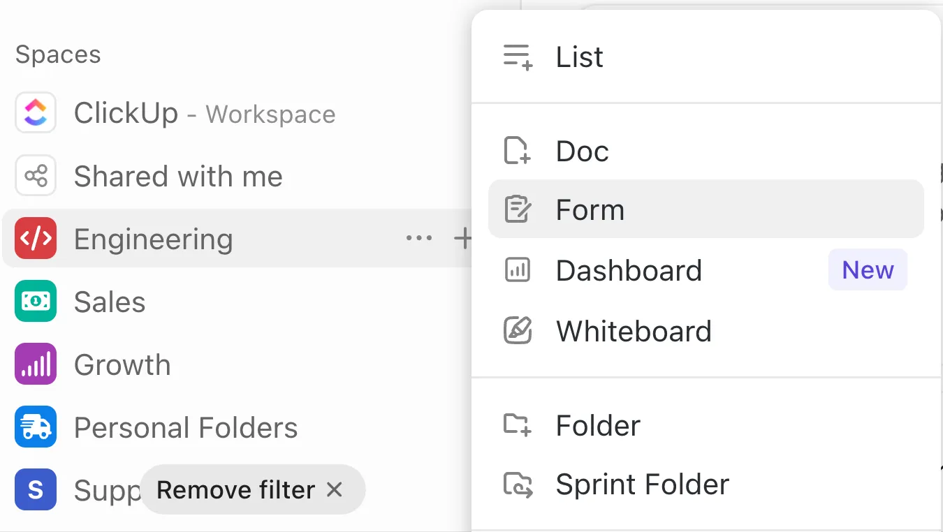Choose List from the create menu
The image size is (943, 532).
pyautogui.click(x=706, y=57)
